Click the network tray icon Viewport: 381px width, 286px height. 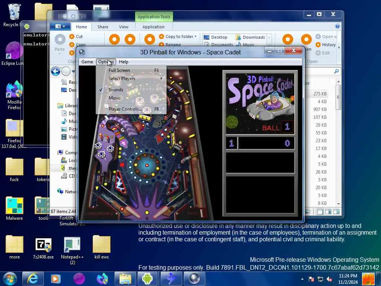click(320, 279)
